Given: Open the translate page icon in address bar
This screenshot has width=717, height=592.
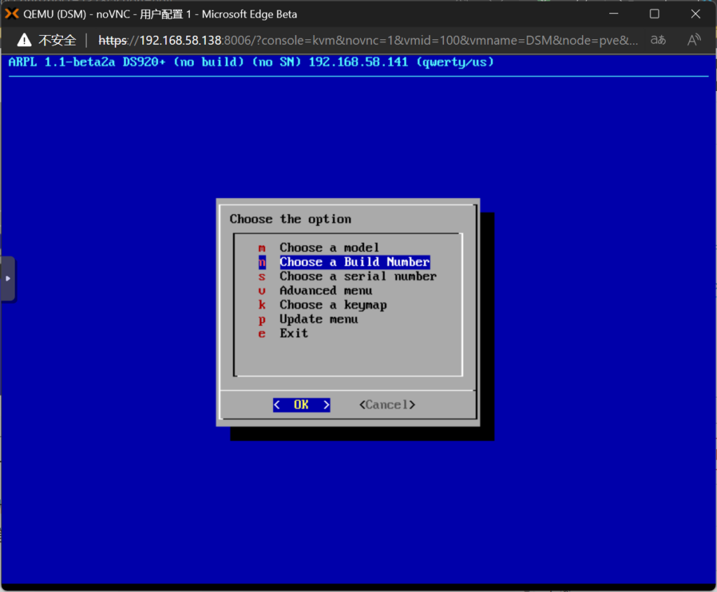Looking at the screenshot, I should [x=657, y=40].
